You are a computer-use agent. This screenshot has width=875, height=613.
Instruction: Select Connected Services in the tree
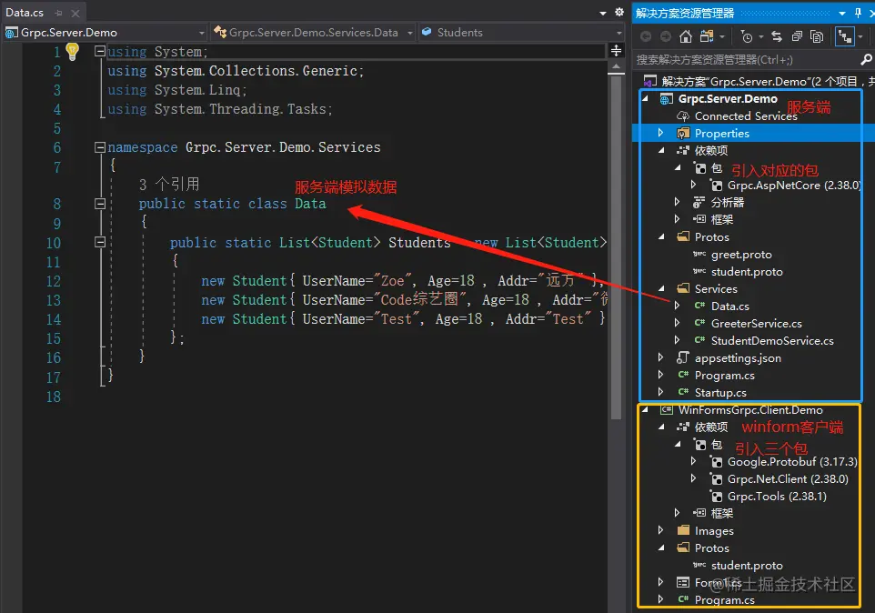tap(746, 116)
